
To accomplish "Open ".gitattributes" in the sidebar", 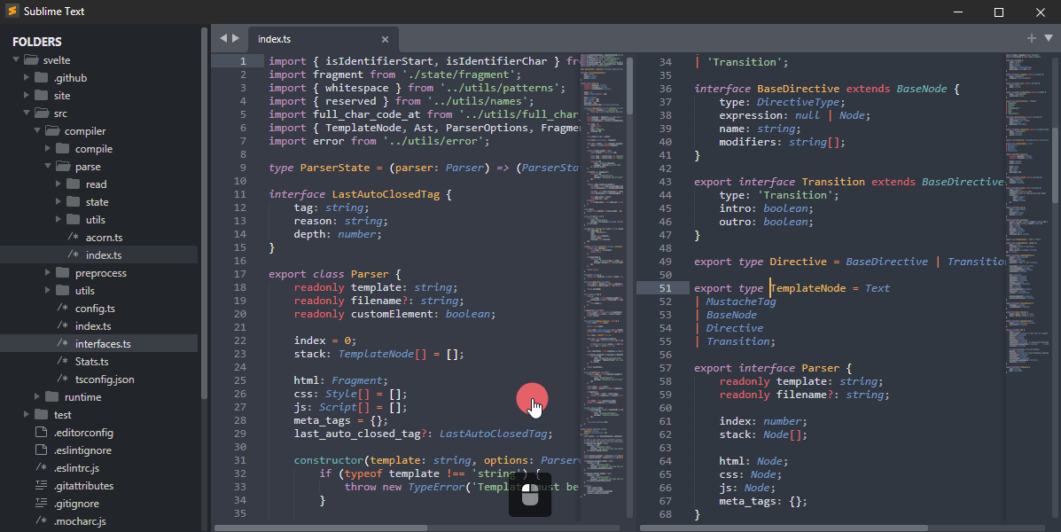I will click(84, 485).
